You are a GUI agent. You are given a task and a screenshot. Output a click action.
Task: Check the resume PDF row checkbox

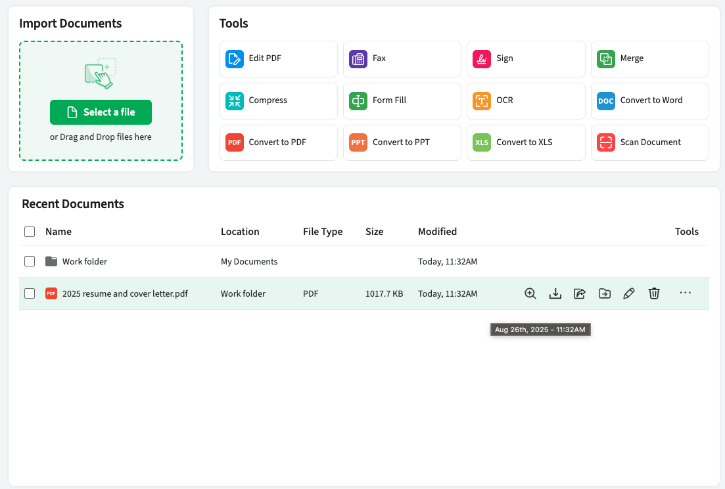[x=30, y=293]
